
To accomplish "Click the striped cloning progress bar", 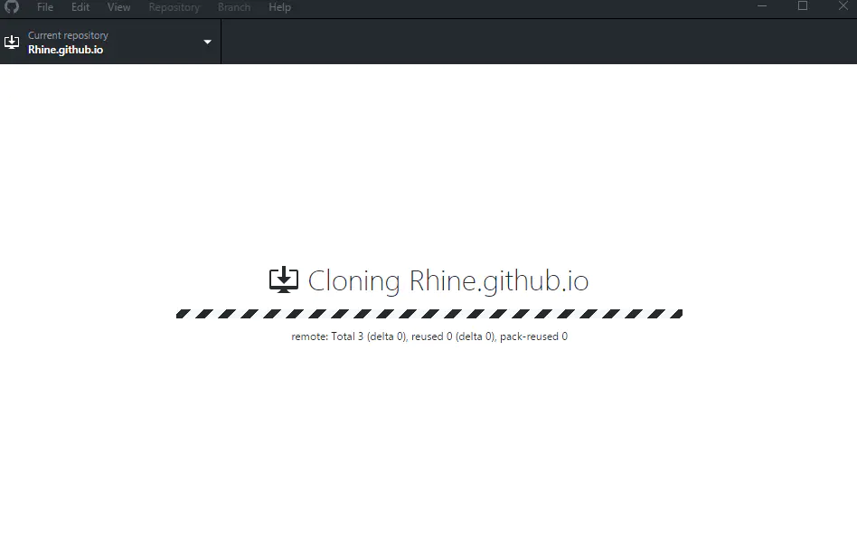I will pyautogui.click(x=429, y=314).
